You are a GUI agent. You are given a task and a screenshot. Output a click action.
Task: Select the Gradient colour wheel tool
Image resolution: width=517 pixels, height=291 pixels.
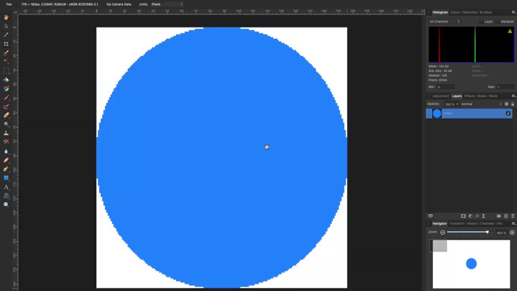coord(6,89)
